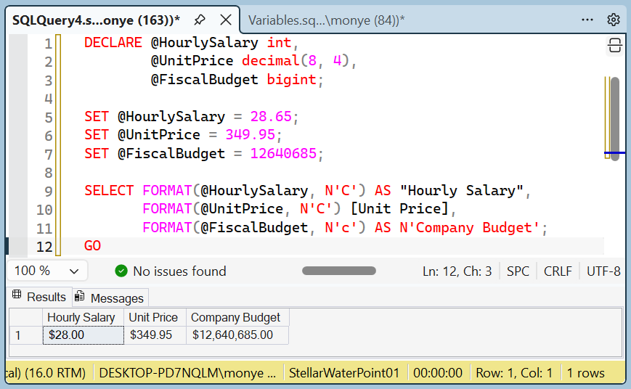Select the Company Budget column header
This screenshot has height=389, width=631.
coord(237,317)
